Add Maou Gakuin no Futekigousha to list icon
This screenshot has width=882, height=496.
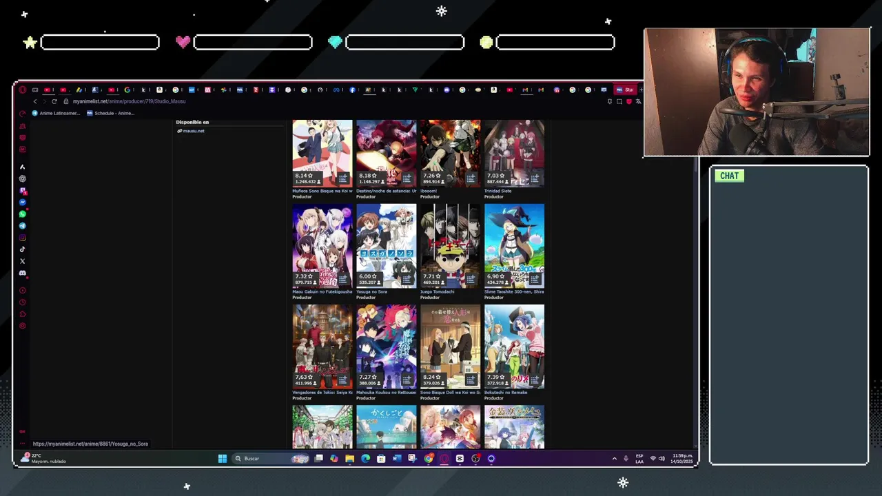(343, 279)
